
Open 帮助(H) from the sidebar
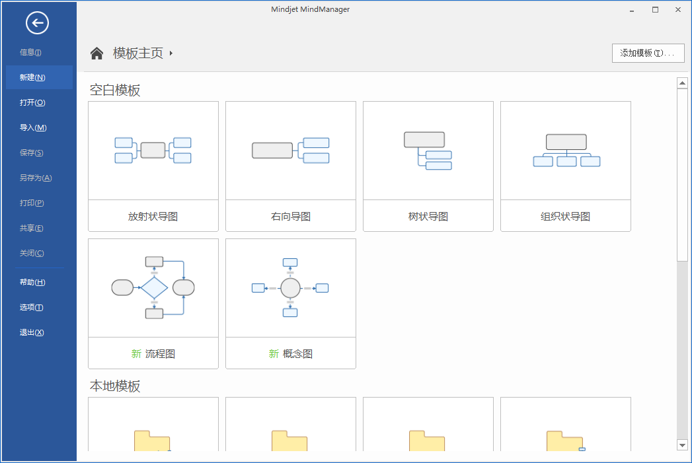click(32, 282)
